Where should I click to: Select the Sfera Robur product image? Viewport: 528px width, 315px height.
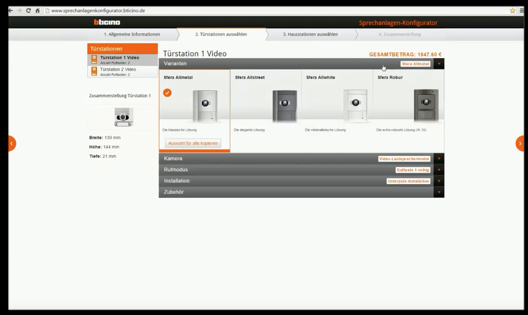tap(426, 106)
